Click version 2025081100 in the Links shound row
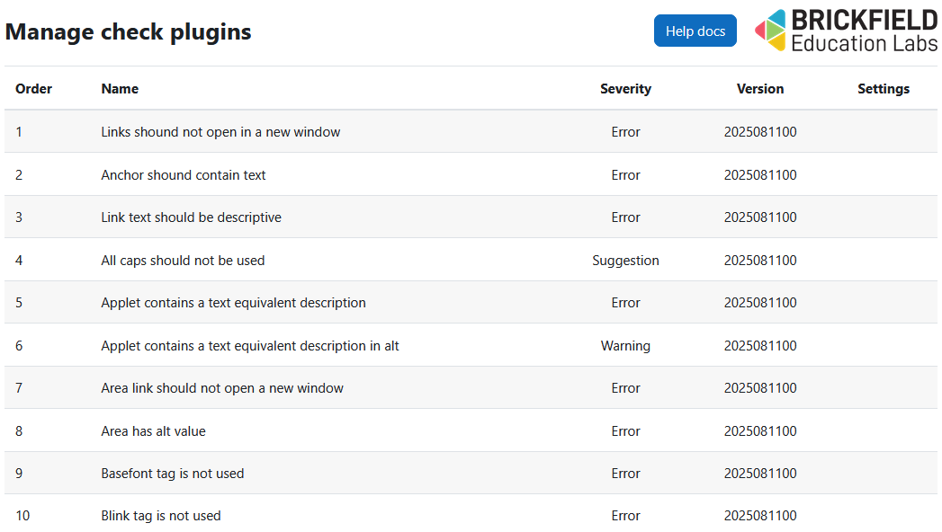The width and height of the screenshot is (942, 532). pyautogui.click(x=760, y=132)
